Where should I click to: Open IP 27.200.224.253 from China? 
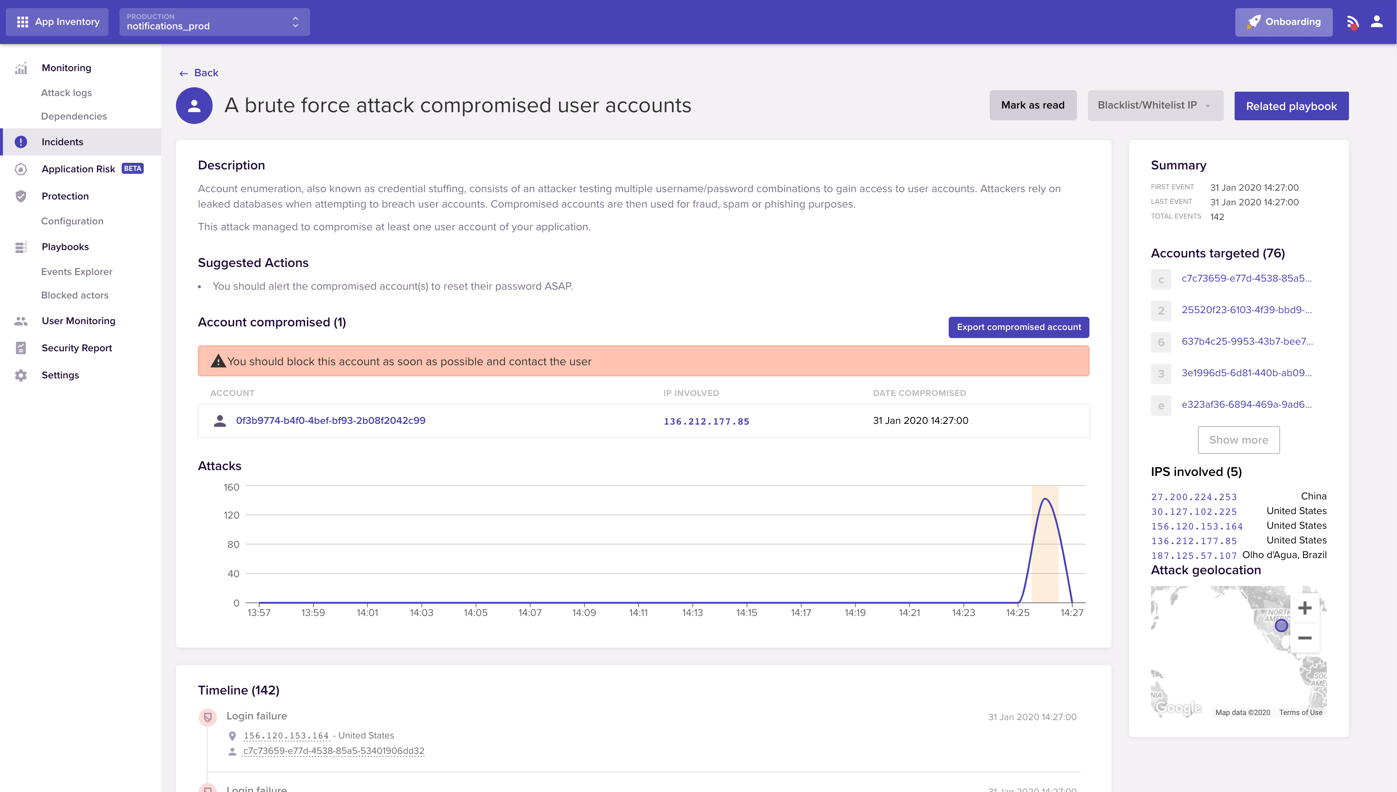1194,497
